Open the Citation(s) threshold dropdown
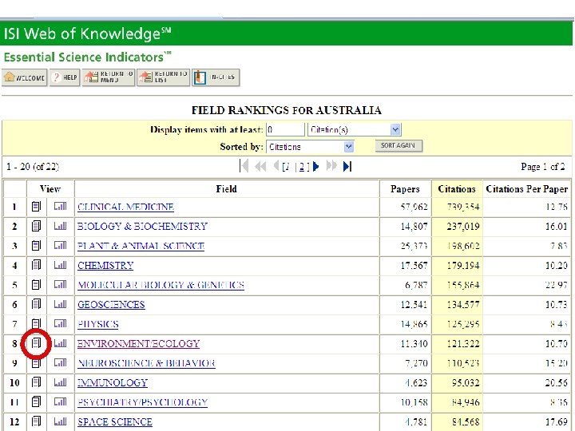Screen dimensions: 575x431 [x=355, y=130]
